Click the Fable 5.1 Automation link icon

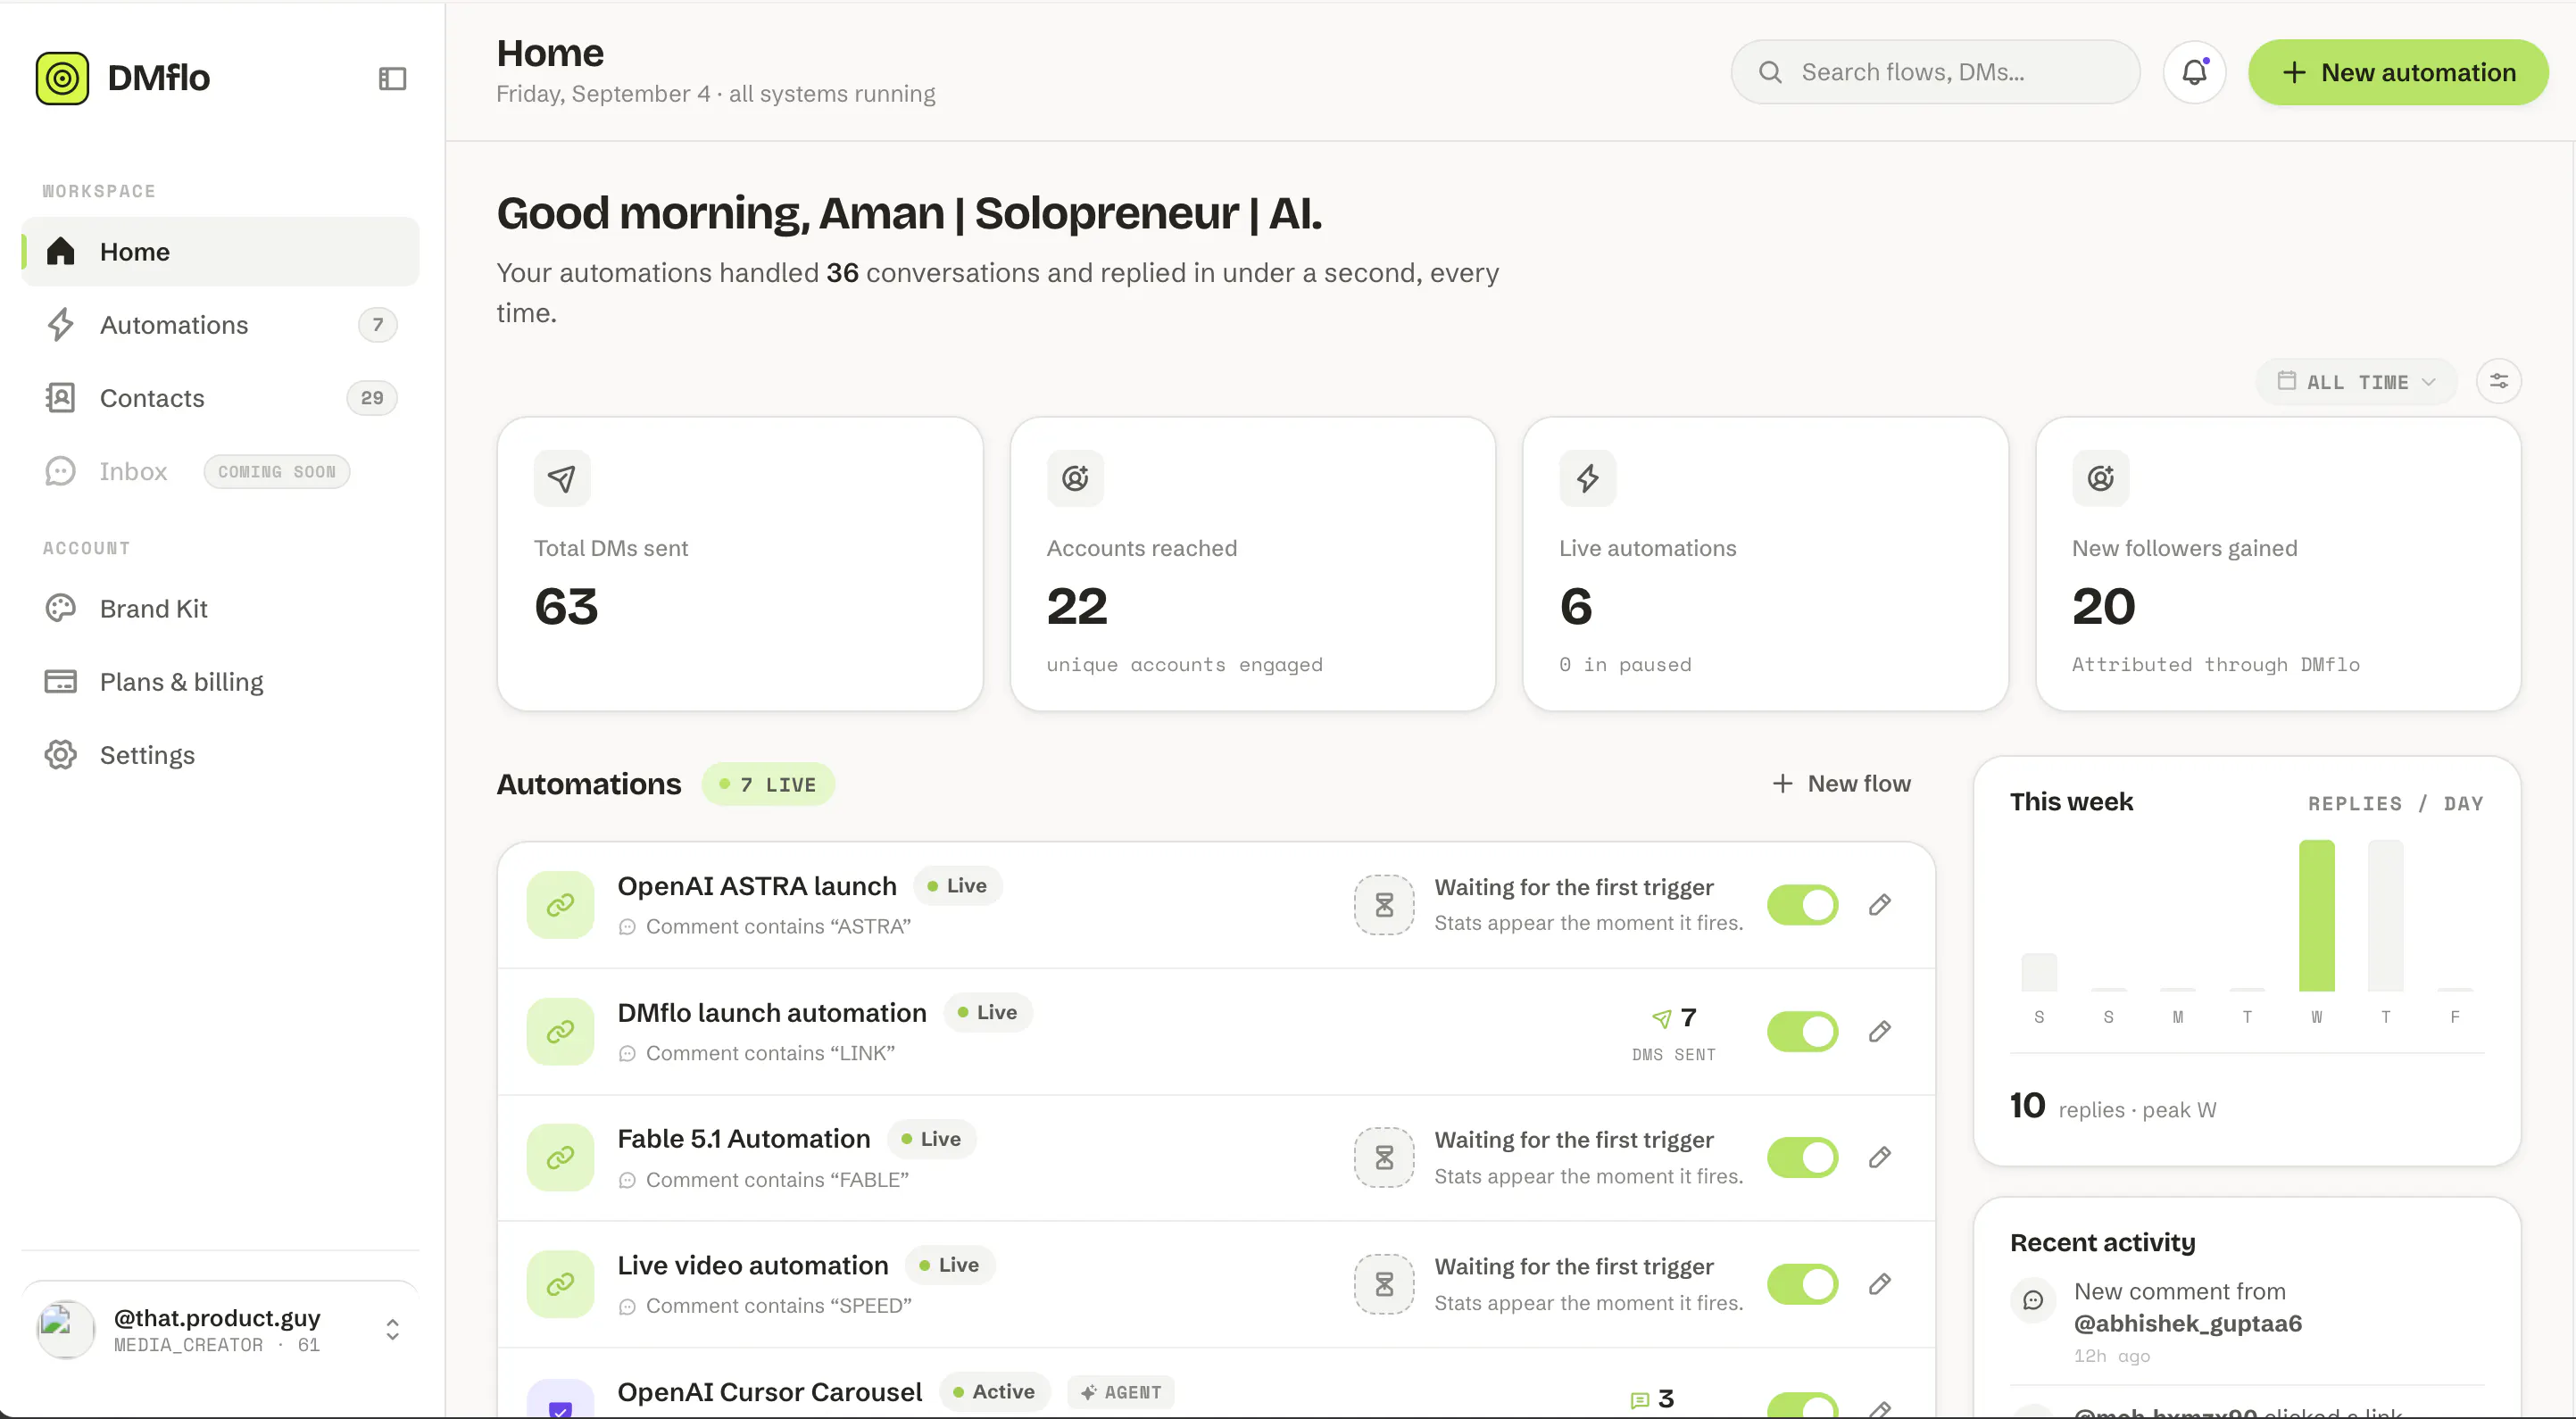(x=560, y=1157)
